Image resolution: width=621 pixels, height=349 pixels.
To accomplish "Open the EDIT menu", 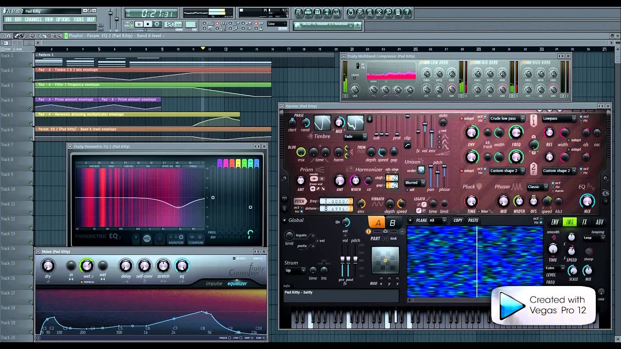I will pos(18,19).
